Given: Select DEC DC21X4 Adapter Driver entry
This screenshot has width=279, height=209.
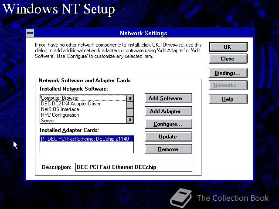Looking at the screenshot, I should point(83,104).
